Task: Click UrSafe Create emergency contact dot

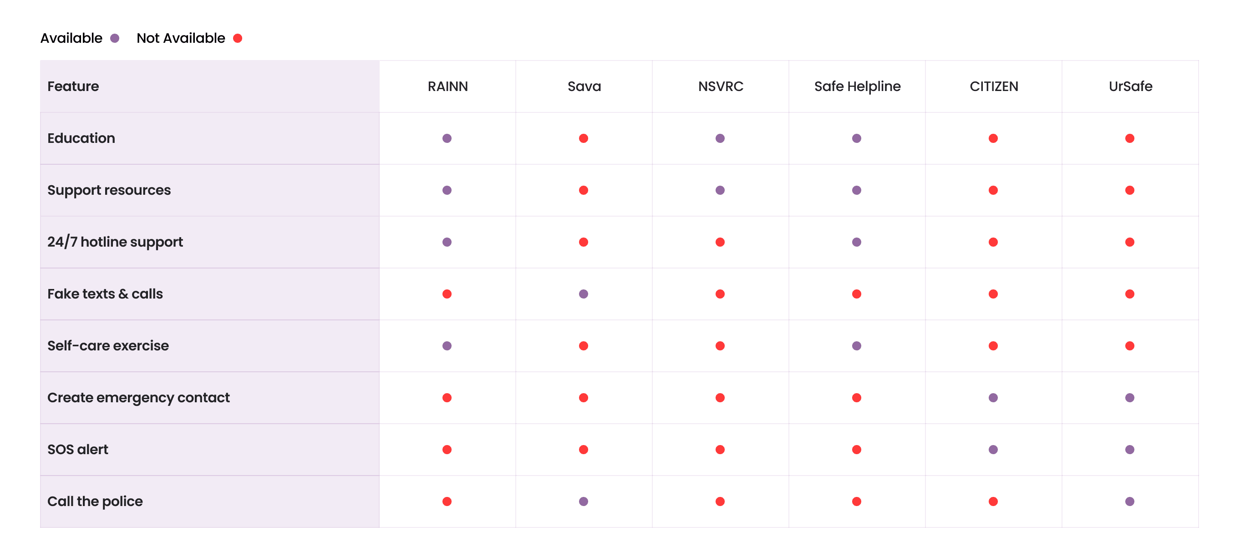Action: click(x=1129, y=398)
